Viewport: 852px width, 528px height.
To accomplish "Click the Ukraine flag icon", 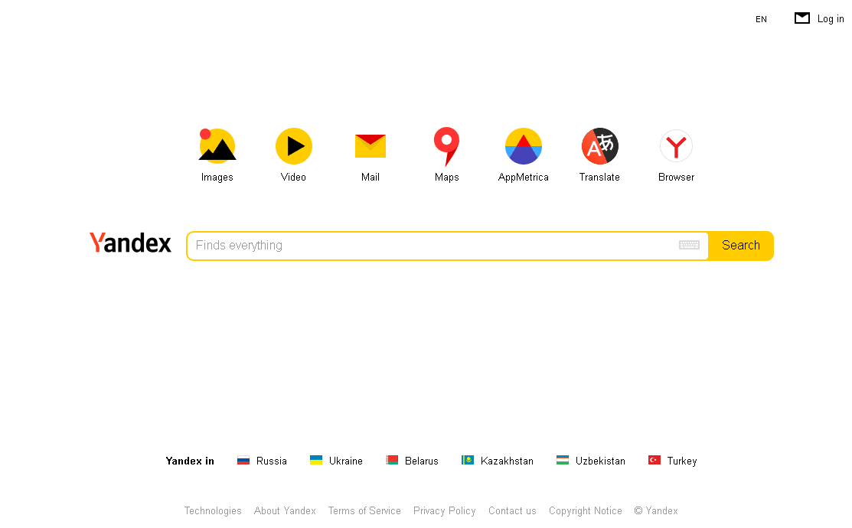I will pos(316,460).
